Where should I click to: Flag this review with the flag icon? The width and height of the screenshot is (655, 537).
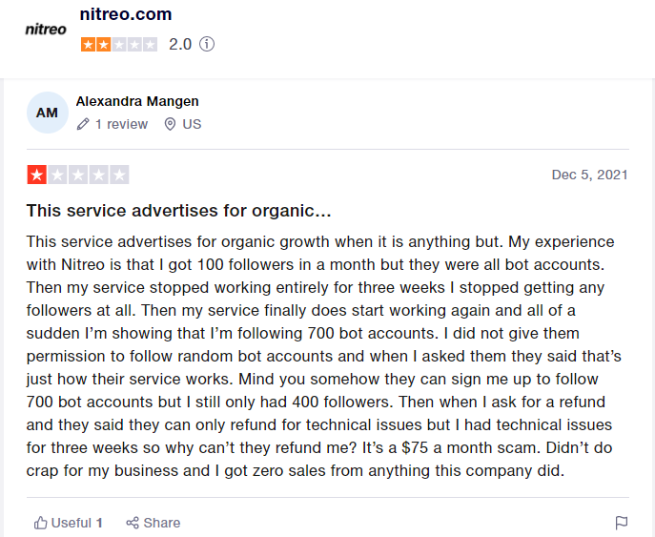click(622, 523)
